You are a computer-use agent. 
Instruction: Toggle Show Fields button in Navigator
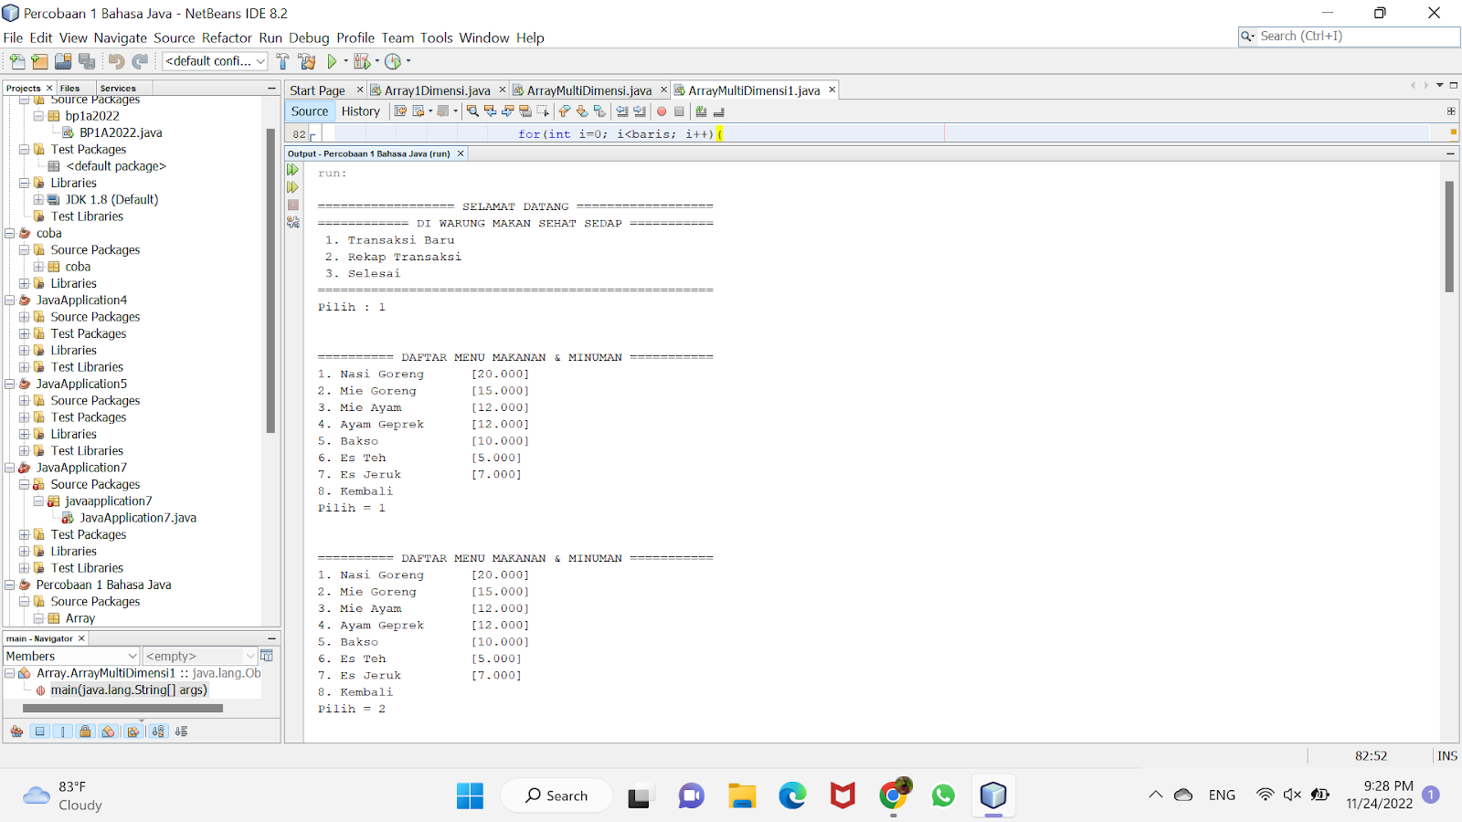pyautogui.click(x=39, y=732)
